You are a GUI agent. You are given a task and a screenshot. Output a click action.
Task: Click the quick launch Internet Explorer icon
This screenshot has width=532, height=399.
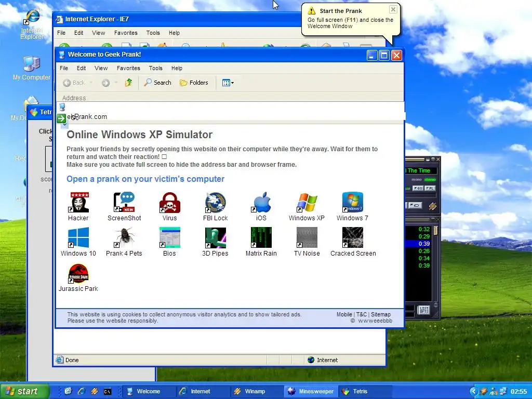[x=82, y=392]
